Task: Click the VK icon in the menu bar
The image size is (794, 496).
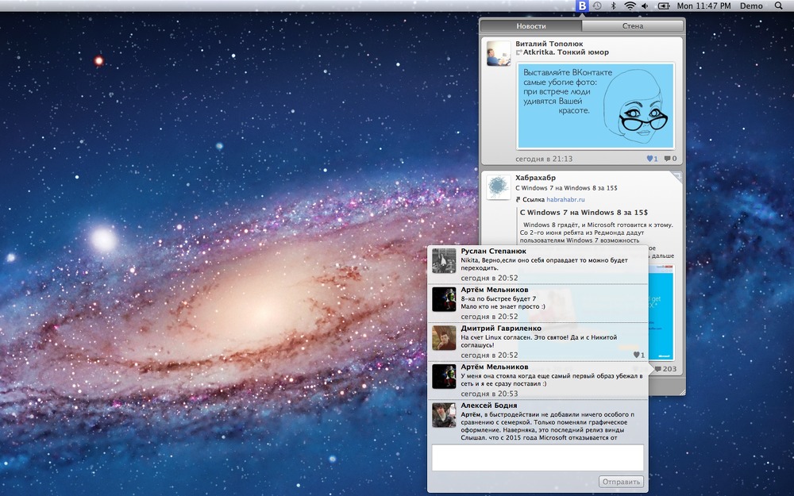Action: coord(582,6)
